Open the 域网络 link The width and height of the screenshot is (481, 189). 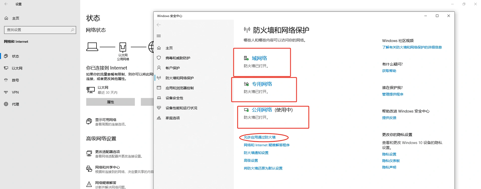point(259,58)
